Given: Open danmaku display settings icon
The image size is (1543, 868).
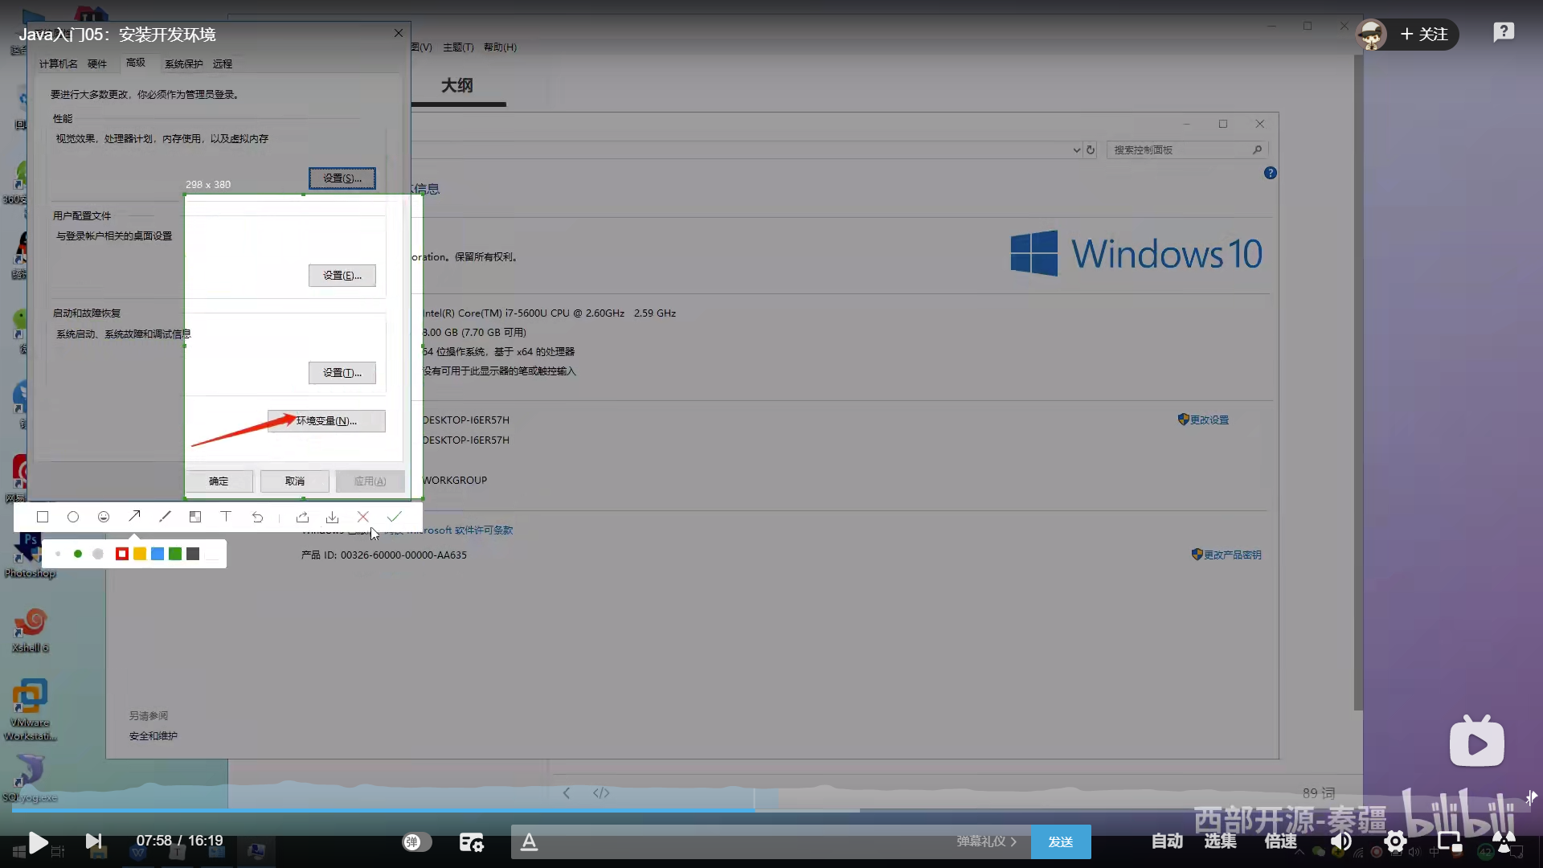Looking at the screenshot, I should tap(471, 841).
